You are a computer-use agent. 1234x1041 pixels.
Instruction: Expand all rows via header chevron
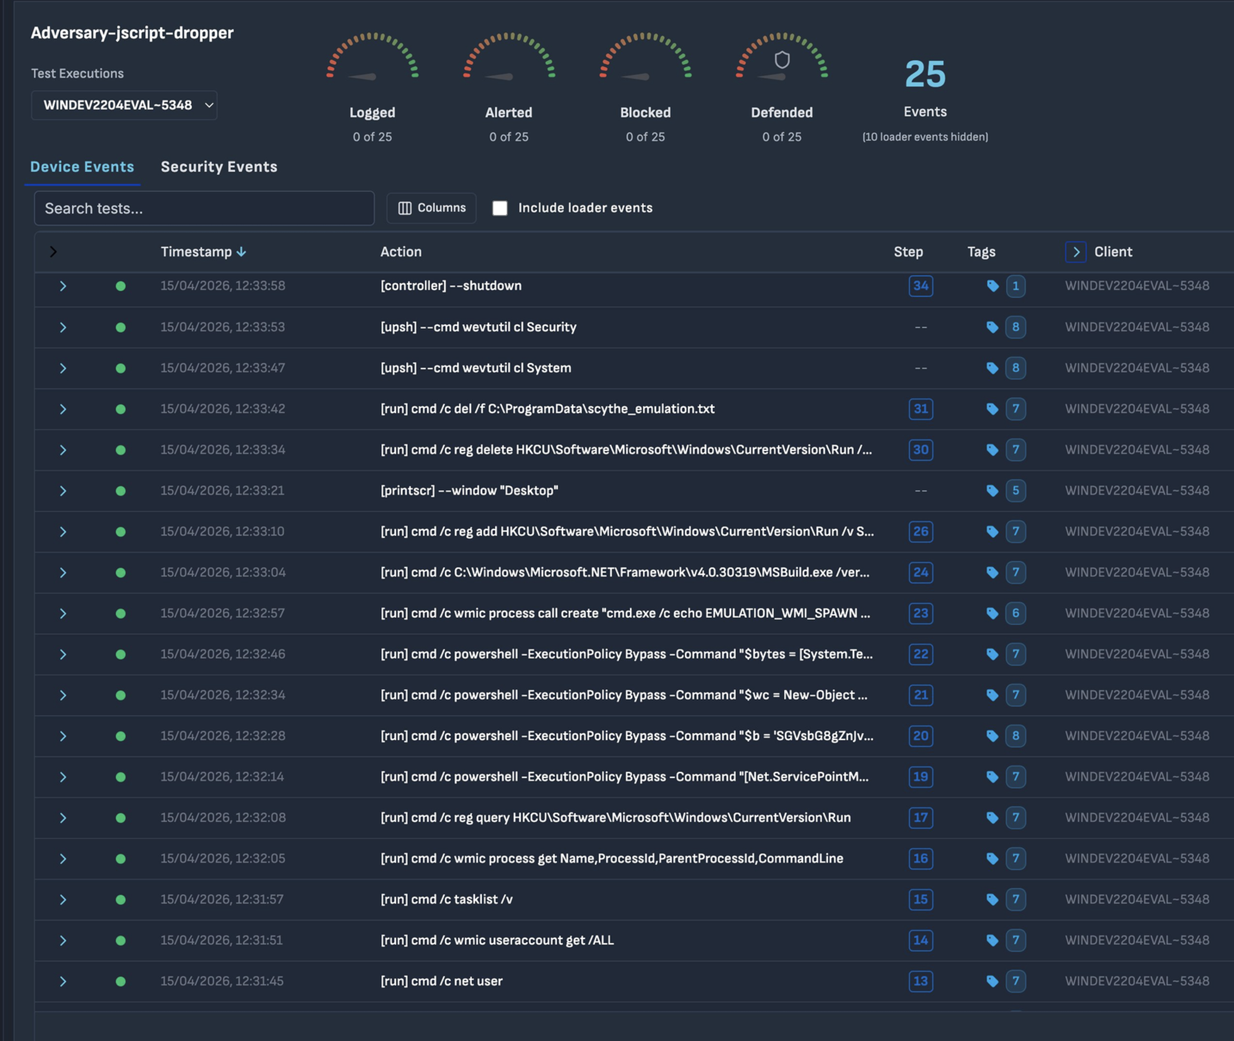pyautogui.click(x=53, y=252)
